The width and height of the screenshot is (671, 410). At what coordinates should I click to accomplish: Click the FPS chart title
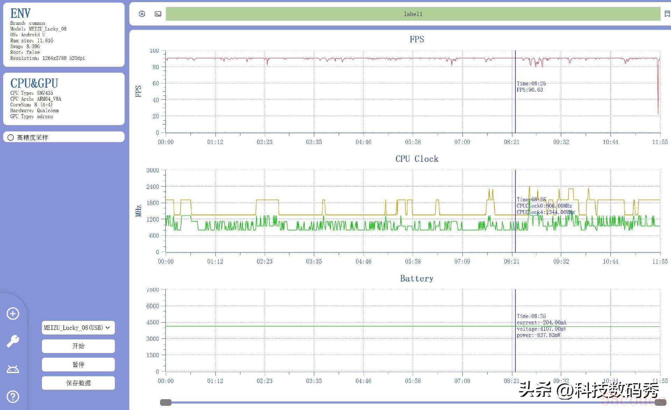tap(417, 39)
